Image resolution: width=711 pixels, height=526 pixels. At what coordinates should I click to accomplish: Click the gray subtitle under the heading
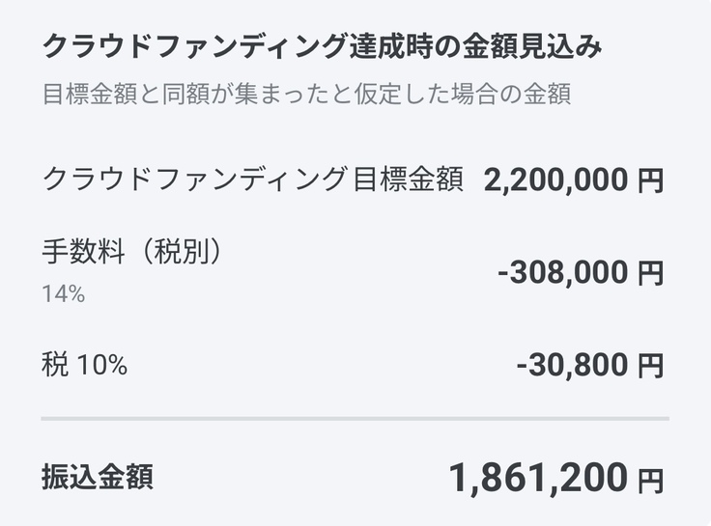[306, 95]
